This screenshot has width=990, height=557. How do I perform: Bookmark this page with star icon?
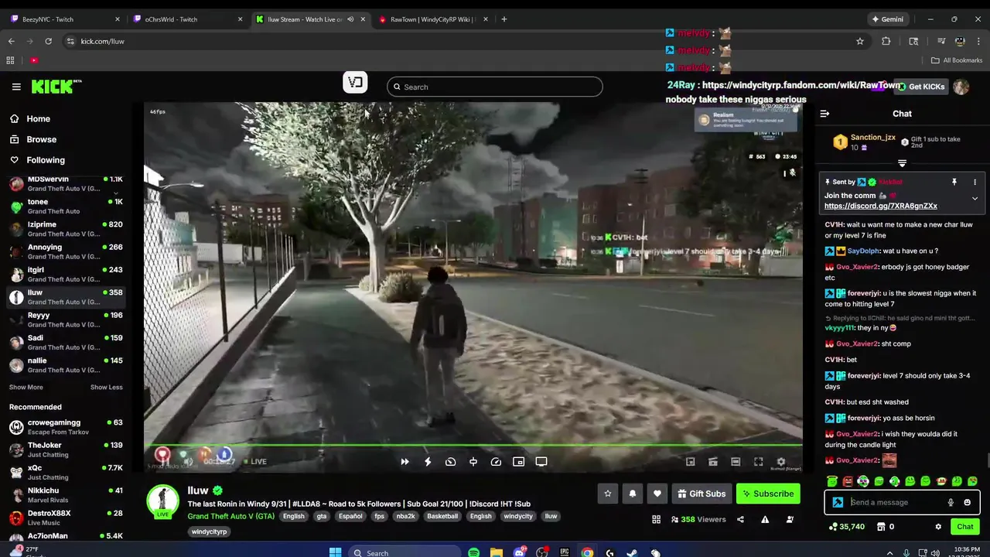(859, 41)
